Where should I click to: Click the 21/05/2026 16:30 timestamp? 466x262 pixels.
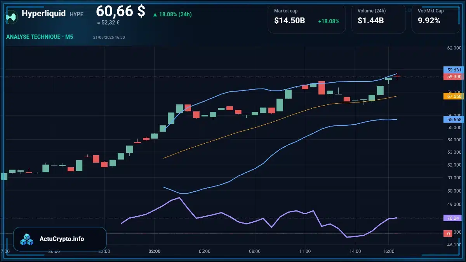pyautogui.click(x=109, y=37)
